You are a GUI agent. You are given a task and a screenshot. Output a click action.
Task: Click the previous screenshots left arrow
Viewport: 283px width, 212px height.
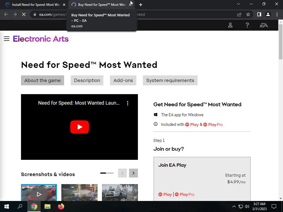pos(122,173)
